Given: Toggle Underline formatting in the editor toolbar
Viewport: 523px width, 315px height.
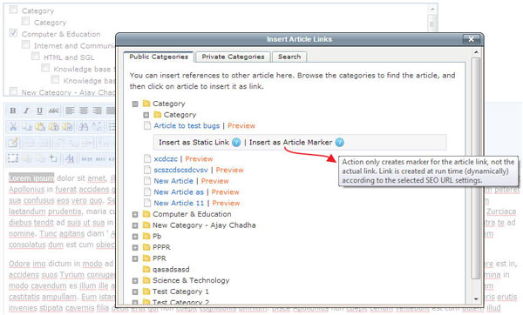Looking at the screenshot, I should 40,111.
